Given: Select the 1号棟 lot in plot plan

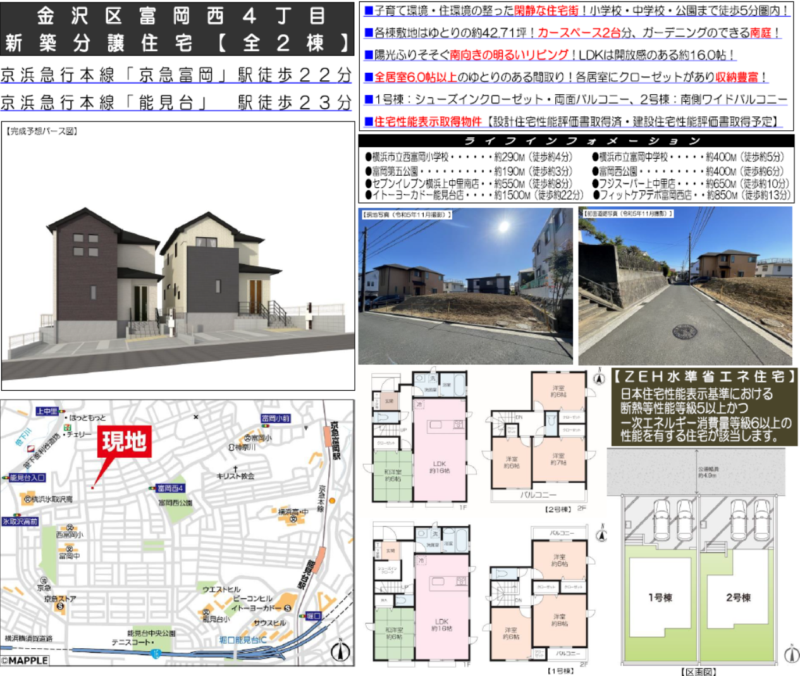Looking at the screenshot, I should pyautogui.click(x=660, y=596).
